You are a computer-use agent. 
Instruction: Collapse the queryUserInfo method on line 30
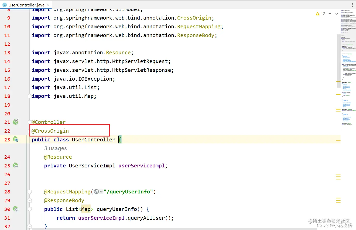tap(30, 209)
